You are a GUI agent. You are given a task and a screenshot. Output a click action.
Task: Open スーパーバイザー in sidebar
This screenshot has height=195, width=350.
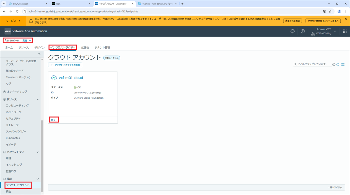click(16, 132)
